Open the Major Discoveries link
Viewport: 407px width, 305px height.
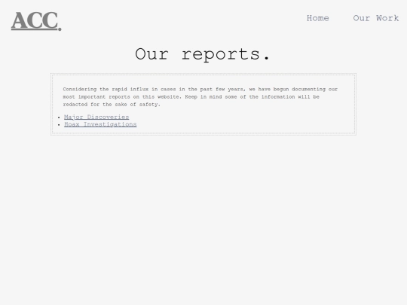click(x=96, y=117)
